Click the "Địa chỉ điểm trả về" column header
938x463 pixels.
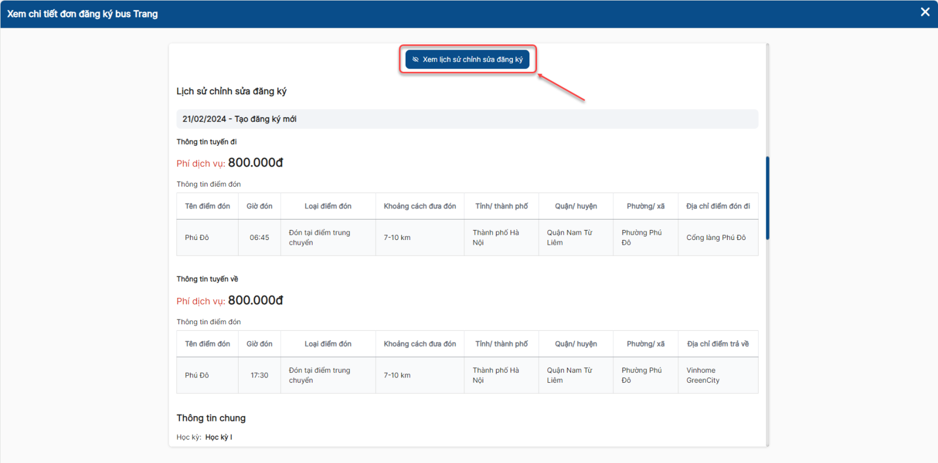718,344
